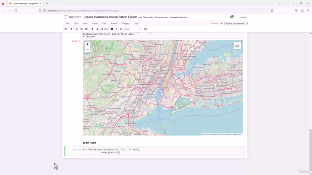Open the list all tabs dropdown
312x175 pixels.
tap(280, 3)
